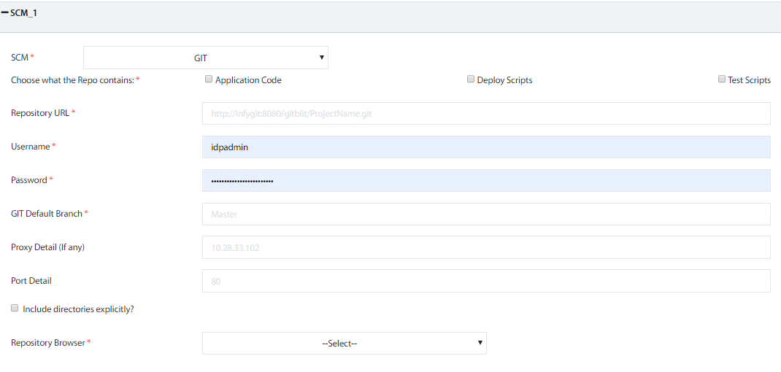Tick the Deploy Scripts checkbox

pos(471,80)
